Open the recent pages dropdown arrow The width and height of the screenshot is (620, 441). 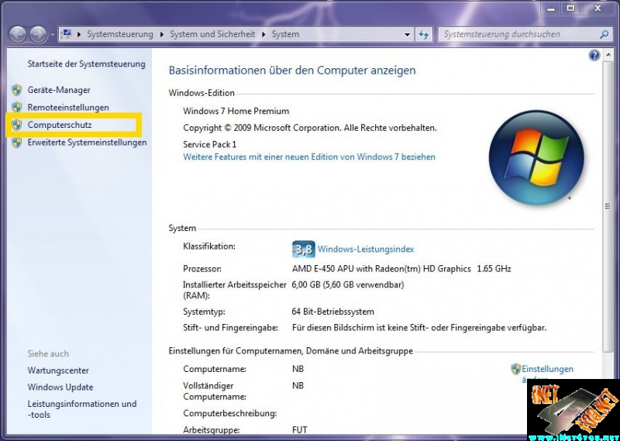point(52,35)
